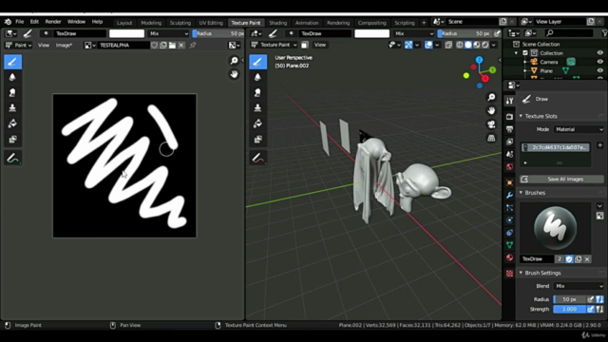The height and width of the screenshot is (342, 608).
Task: Open the Material properties tab
Action: (509, 257)
